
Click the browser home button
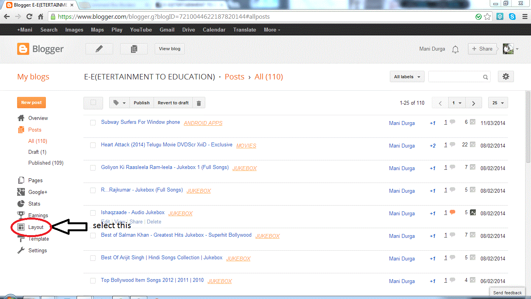pos(40,17)
